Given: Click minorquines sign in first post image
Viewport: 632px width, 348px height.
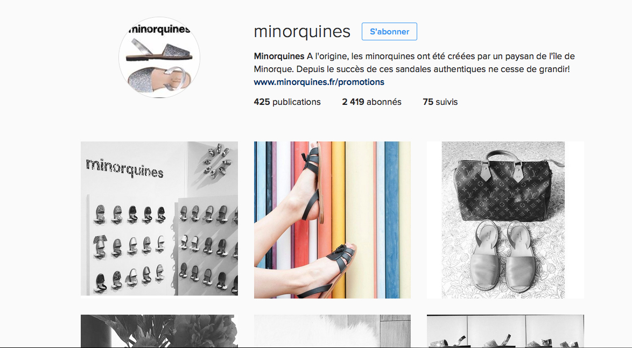Looking at the screenshot, I should 124,168.
